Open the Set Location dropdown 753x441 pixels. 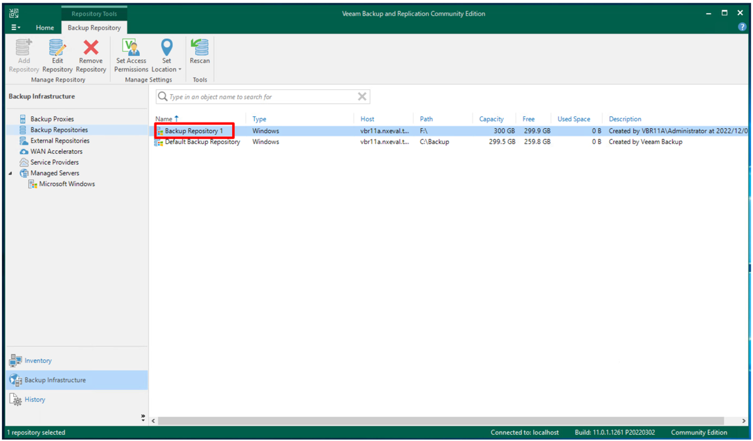click(166, 55)
